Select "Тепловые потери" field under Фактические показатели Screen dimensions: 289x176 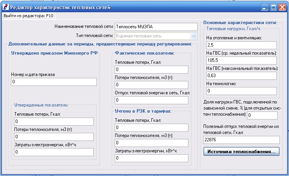(151, 69)
